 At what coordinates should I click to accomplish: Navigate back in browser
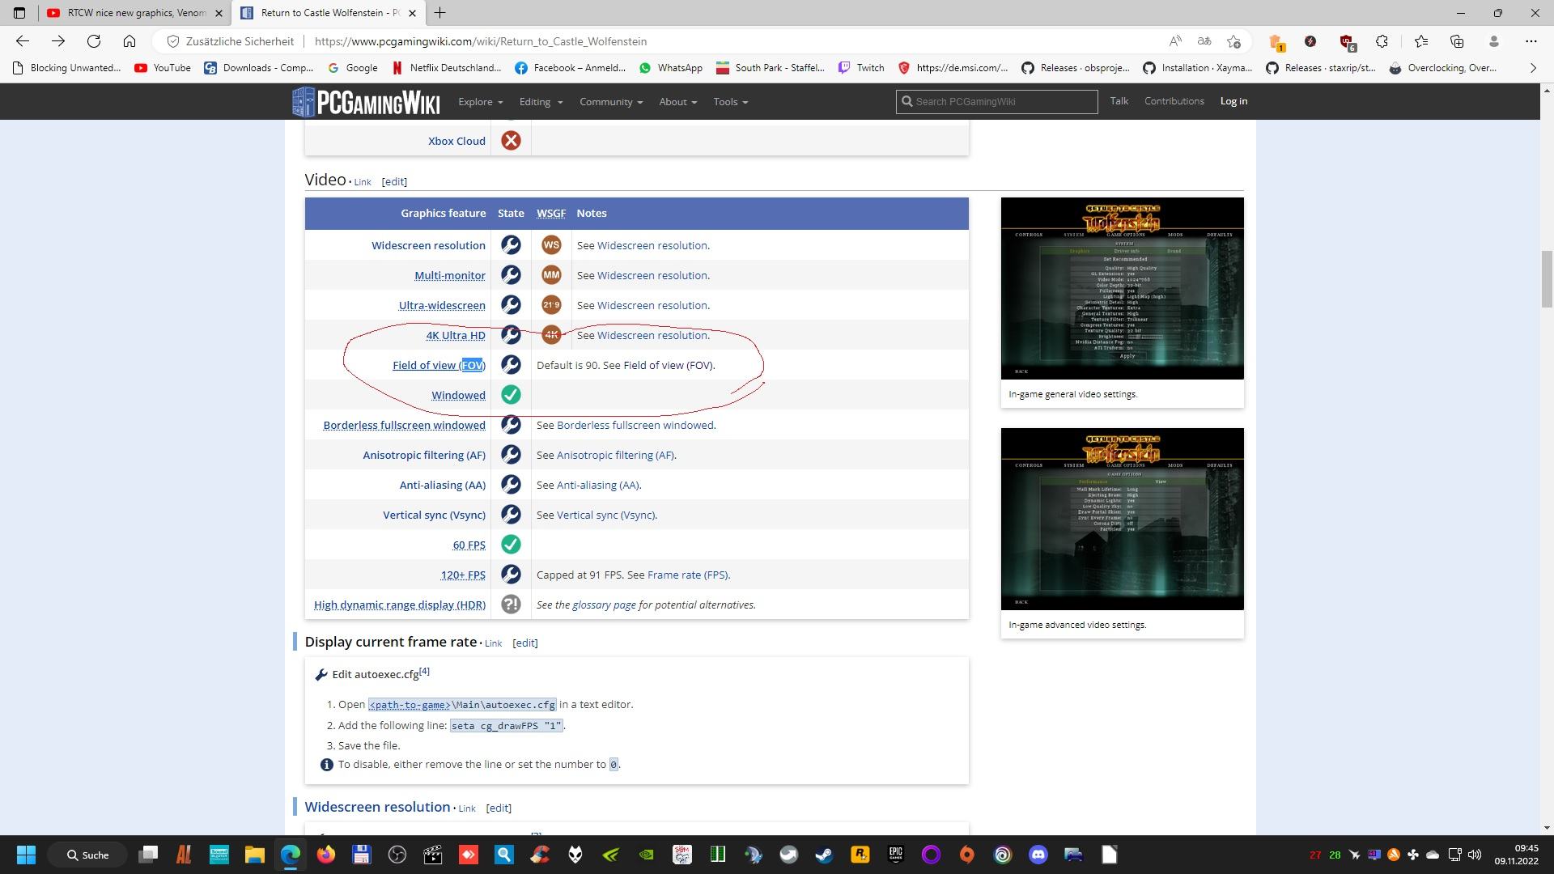coord(23,41)
